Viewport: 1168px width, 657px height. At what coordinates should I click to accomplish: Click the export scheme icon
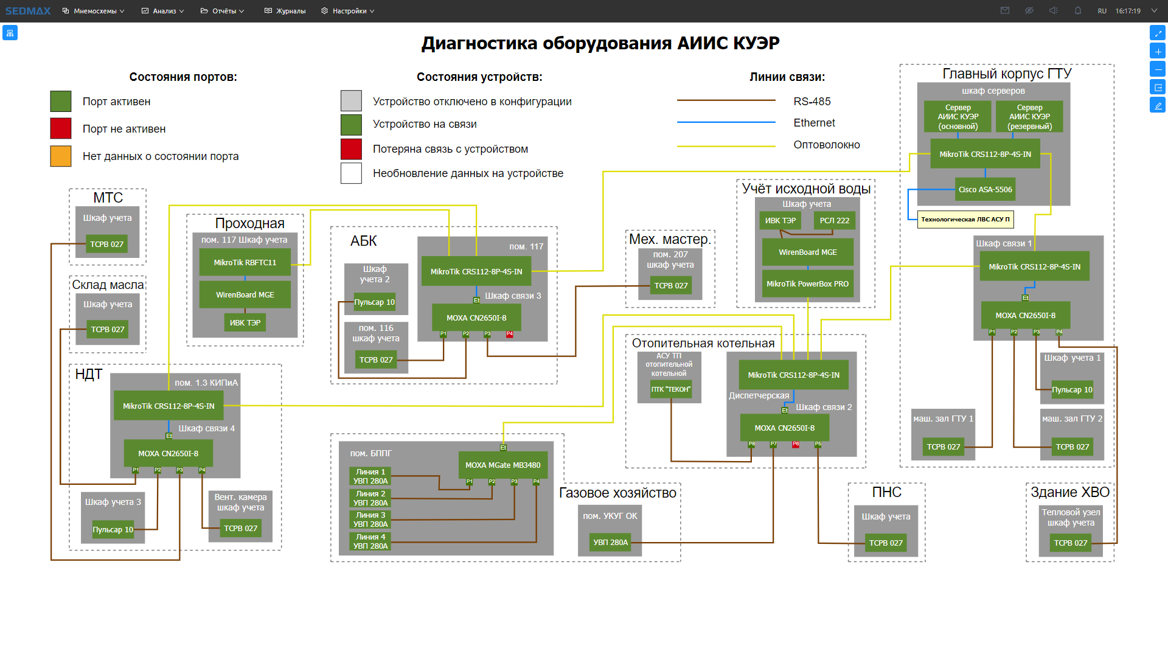(1158, 87)
